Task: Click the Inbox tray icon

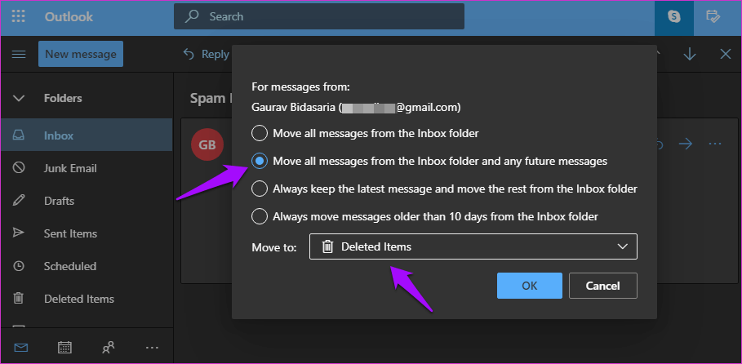Action: click(x=19, y=135)
